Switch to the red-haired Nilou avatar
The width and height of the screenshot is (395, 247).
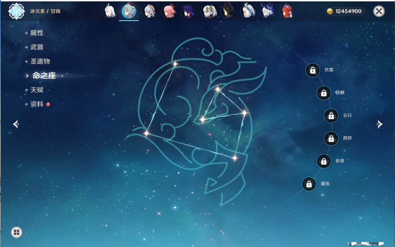click(287, 11)
